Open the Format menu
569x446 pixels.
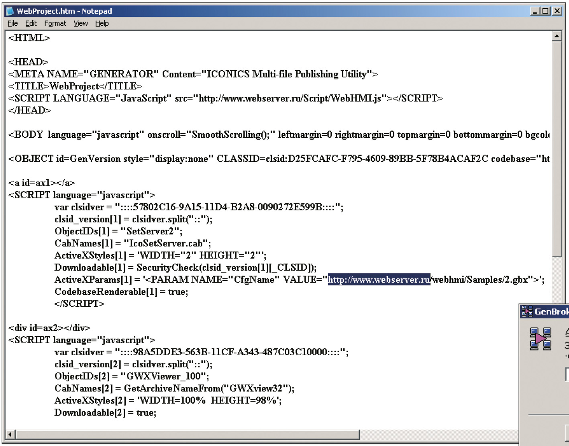click(55, 23)
